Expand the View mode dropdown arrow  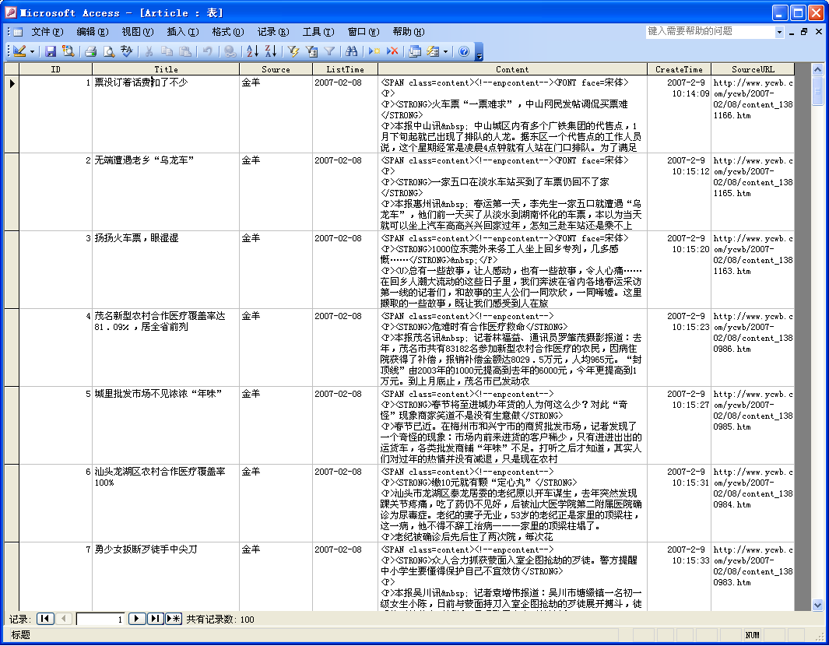tap(32, 51)
